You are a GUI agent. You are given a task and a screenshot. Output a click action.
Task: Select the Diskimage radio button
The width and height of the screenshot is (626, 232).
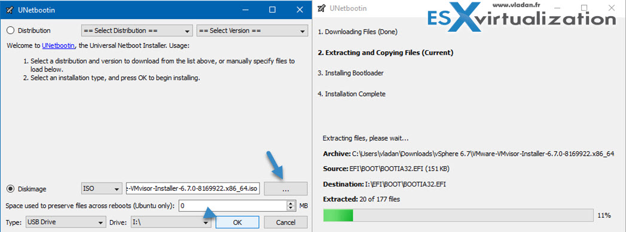tap(10, 188)
